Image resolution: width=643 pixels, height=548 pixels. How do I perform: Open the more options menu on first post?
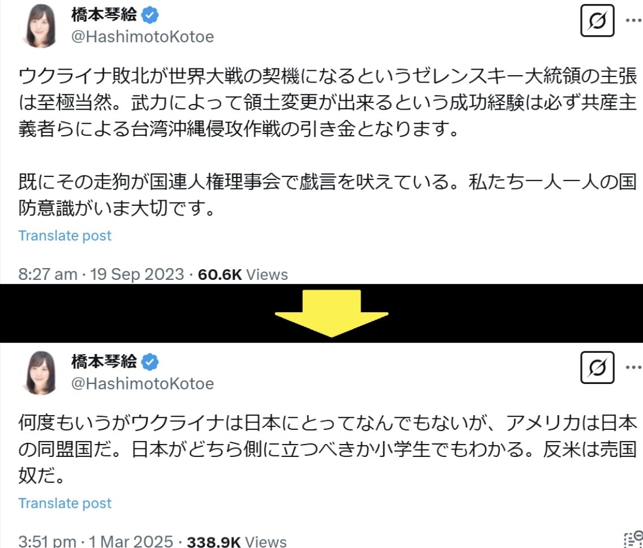click(x=634, y=20)
